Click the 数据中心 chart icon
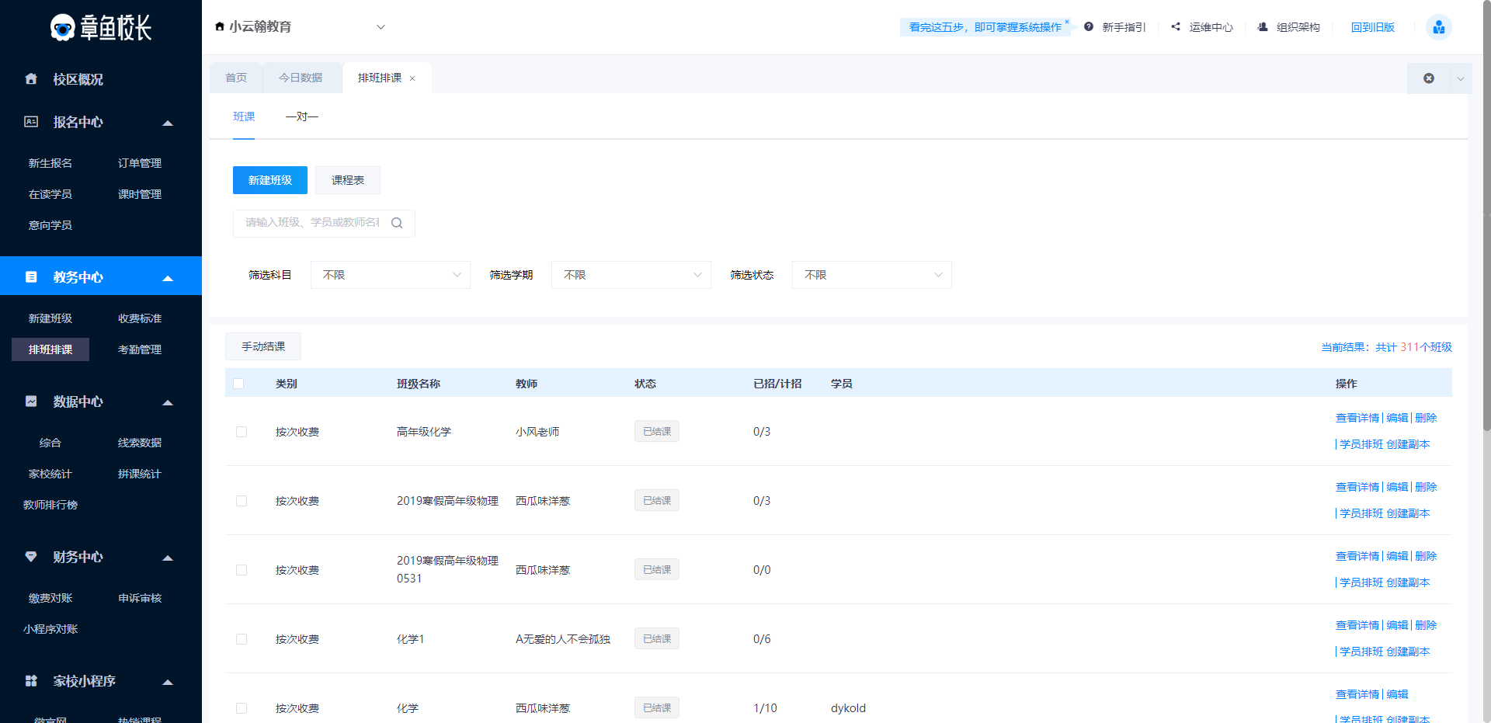 point(31,401)
